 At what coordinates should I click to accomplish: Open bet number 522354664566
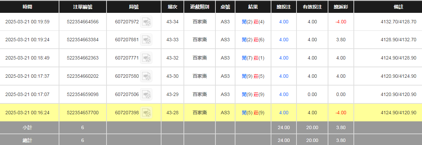tap(83, 22)
